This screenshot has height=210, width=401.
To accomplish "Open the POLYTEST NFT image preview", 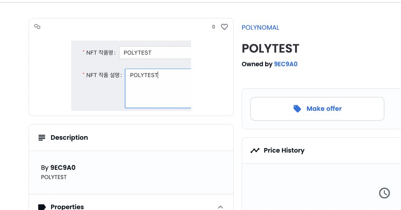I will [131, 75].
